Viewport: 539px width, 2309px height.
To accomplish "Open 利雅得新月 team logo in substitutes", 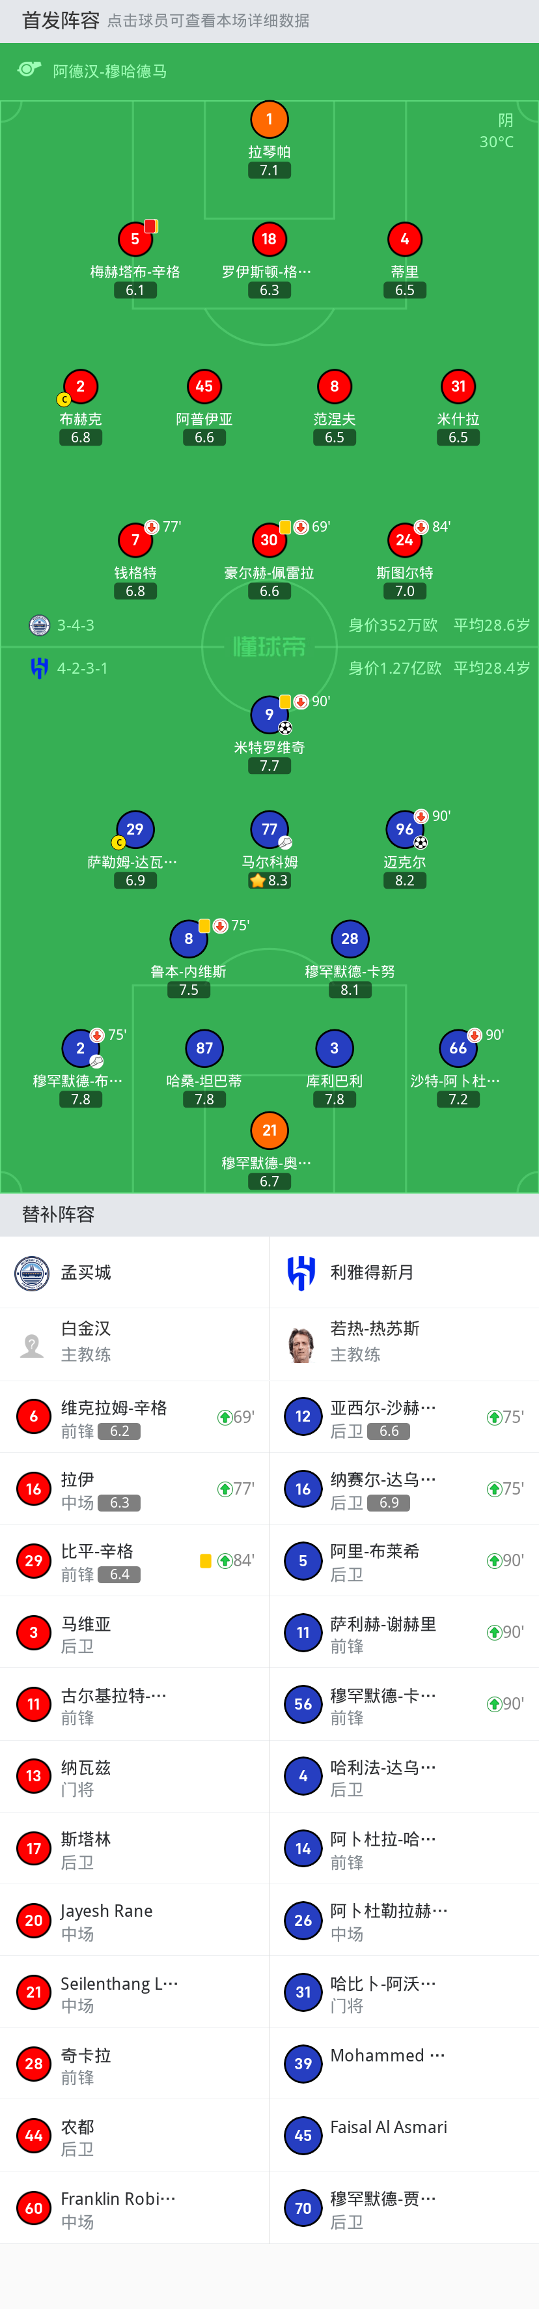I will tap(302, 1273).
